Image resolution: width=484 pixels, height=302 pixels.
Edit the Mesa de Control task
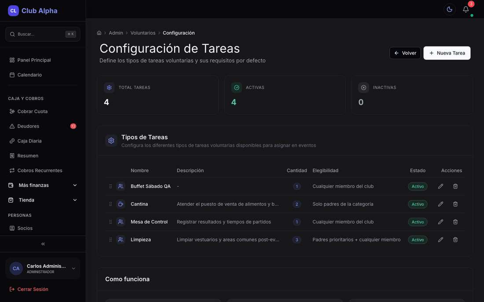click(x=440, y=222)
